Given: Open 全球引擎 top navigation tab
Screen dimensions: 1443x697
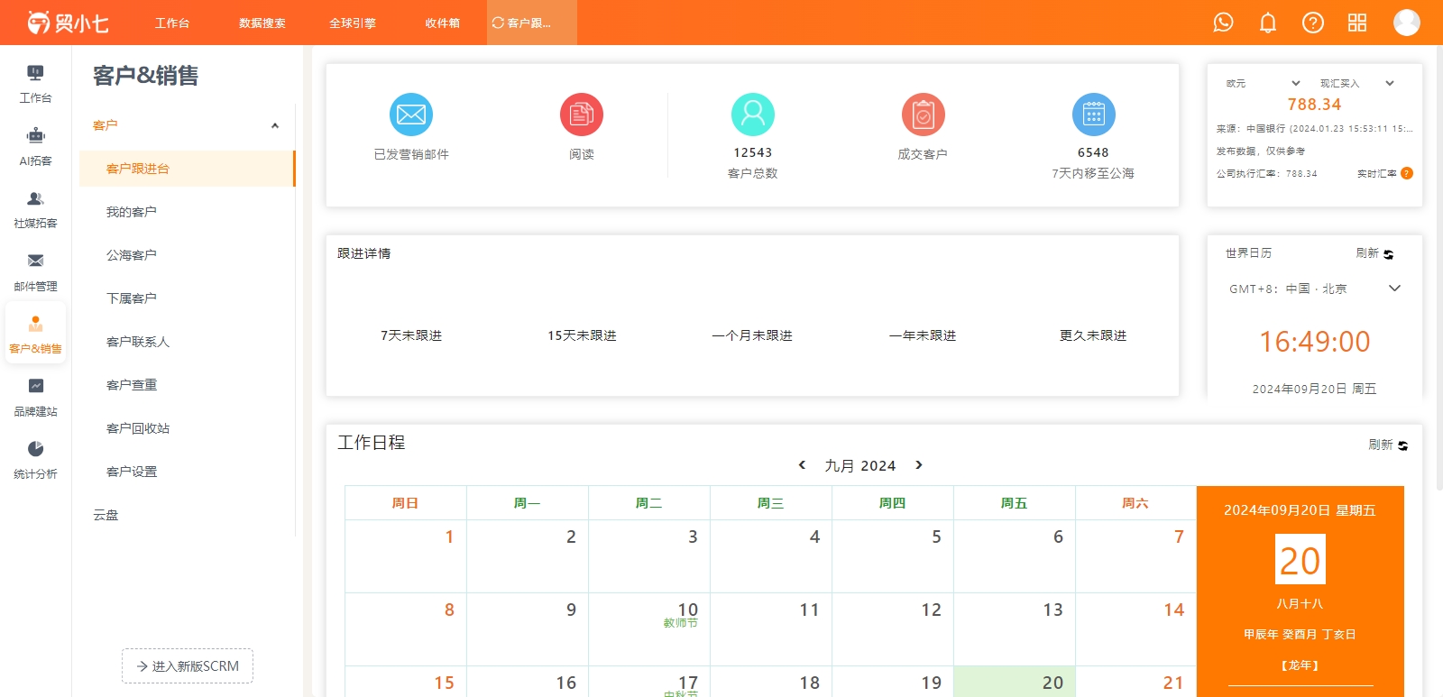Looking at the screenshot, I should point(353,23).
